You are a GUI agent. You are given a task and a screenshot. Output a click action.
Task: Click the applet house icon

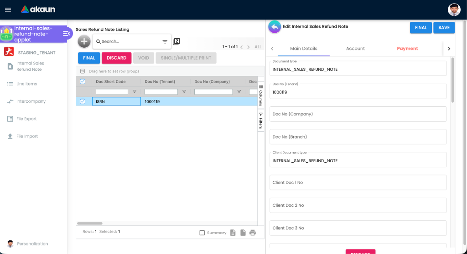tap(6, 34)
